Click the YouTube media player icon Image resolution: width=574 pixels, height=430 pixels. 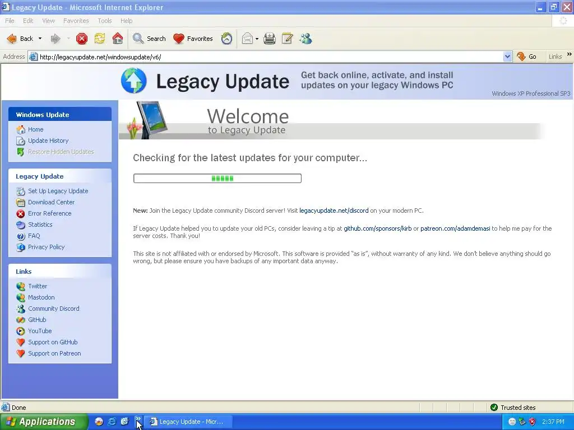tap(21, 331)
